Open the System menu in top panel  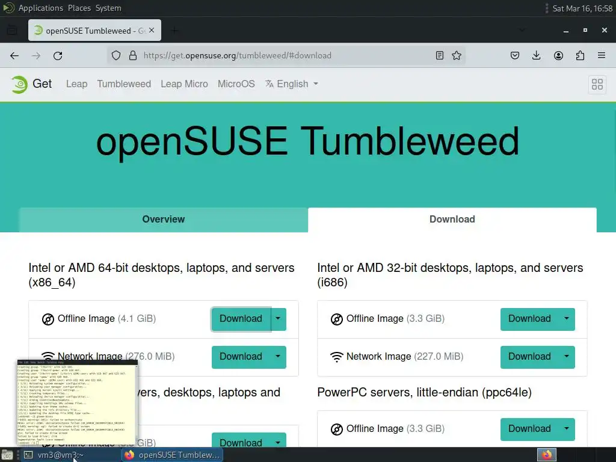pyautogui.click(x=108, y=8)
